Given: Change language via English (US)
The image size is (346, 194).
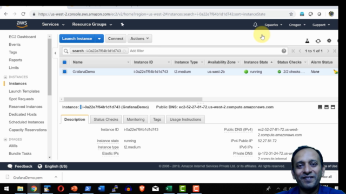Looking at the screenshot, I should click(x=52, y=167).
